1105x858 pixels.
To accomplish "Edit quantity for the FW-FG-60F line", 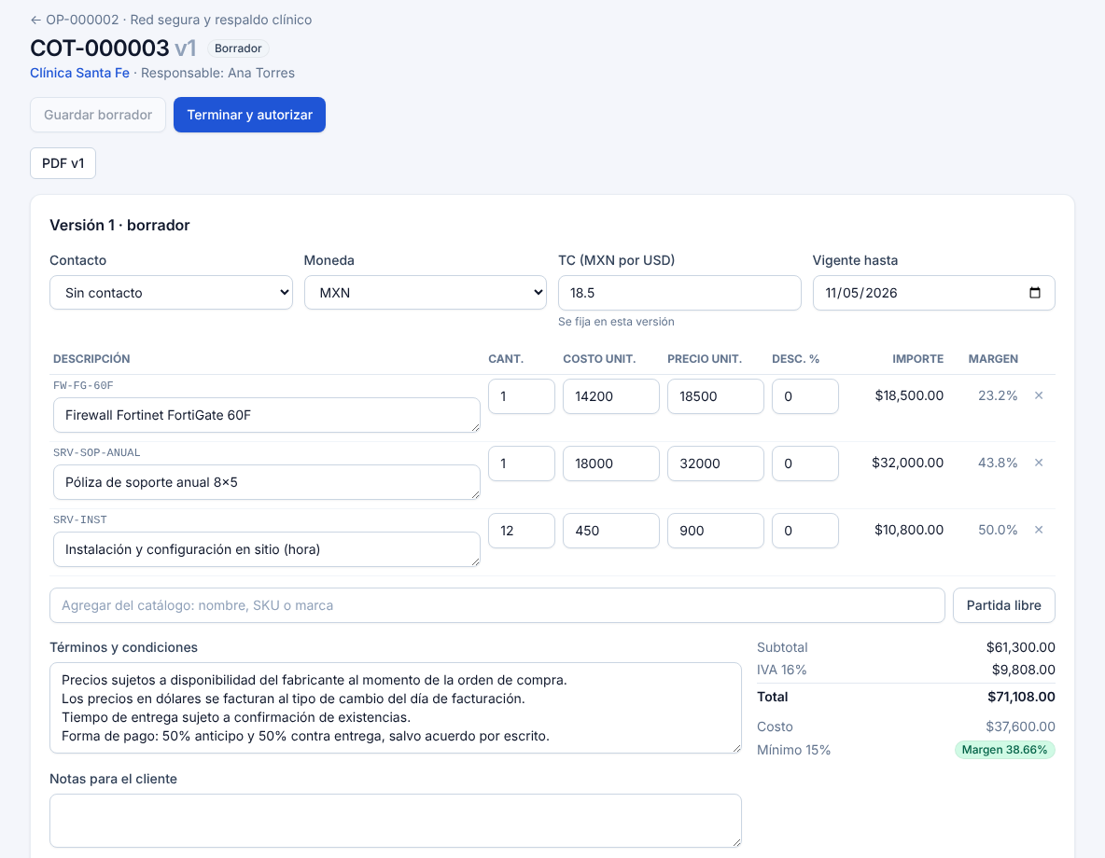I will pos(522,396).
